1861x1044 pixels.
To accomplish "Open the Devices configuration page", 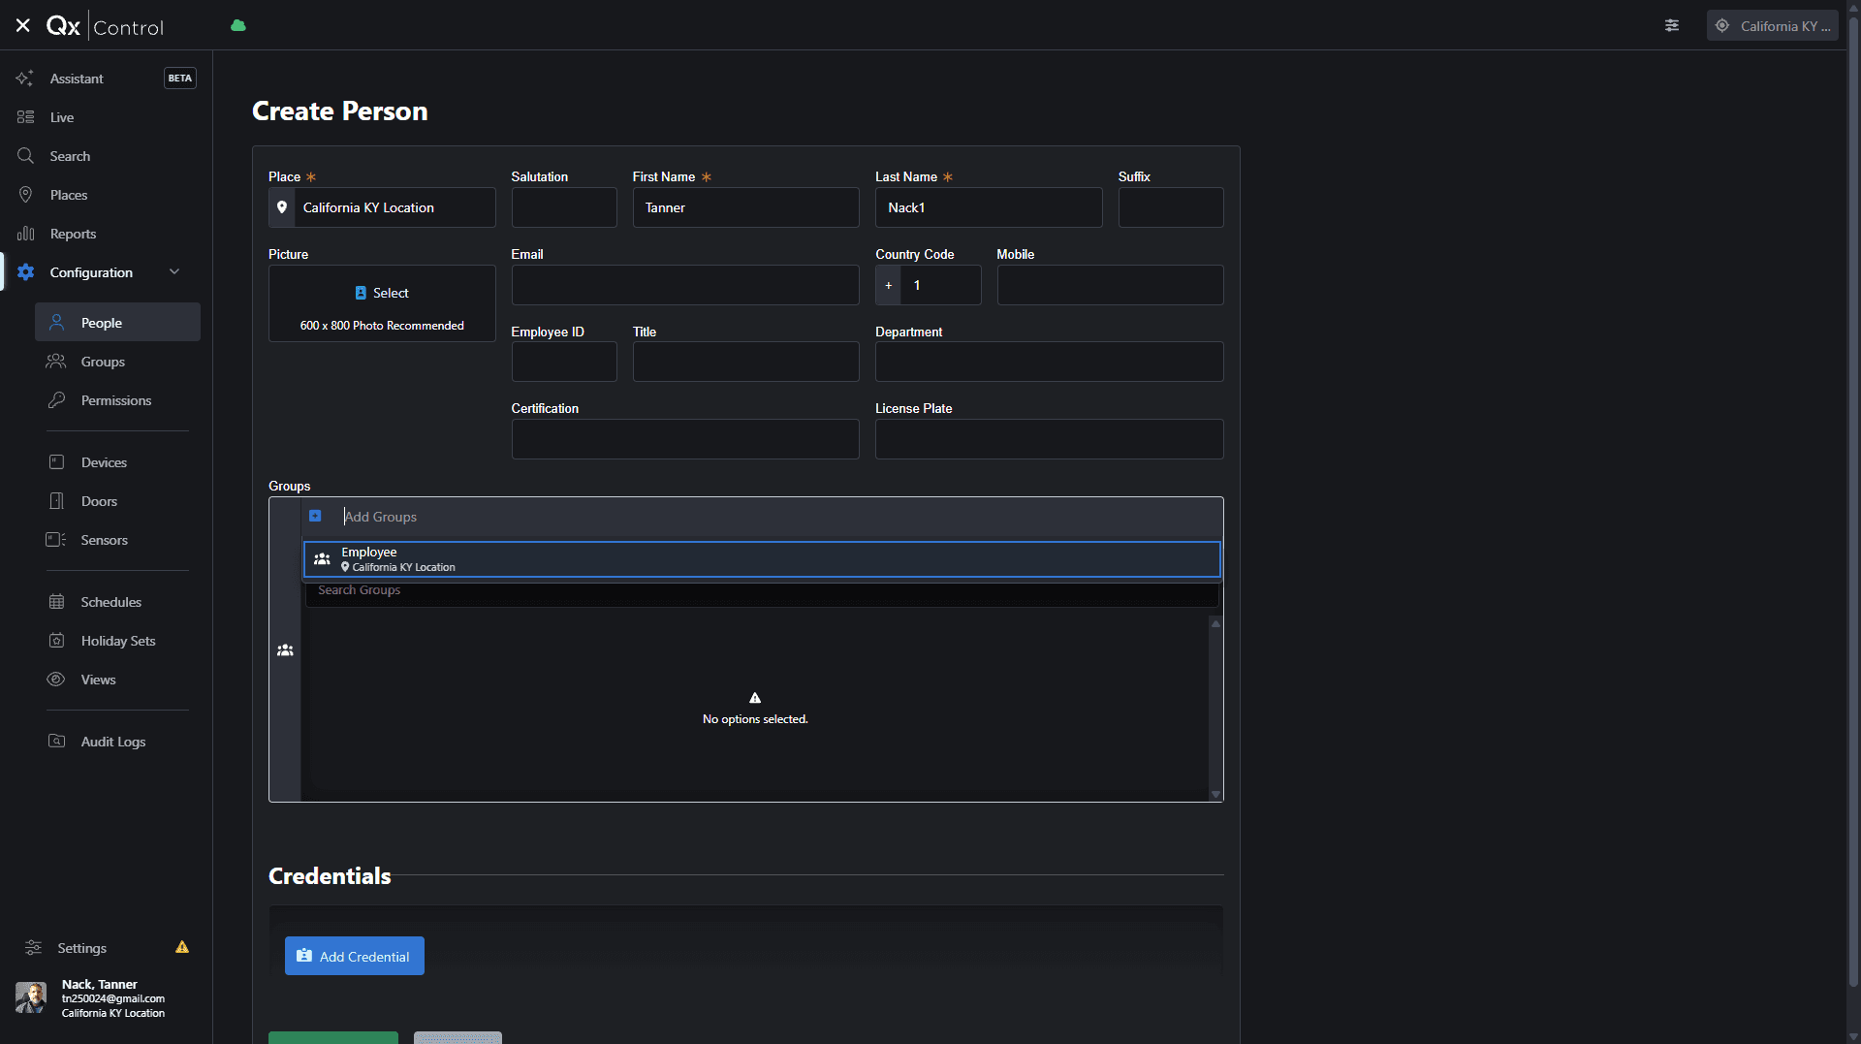I will click(x=117, y=462).
